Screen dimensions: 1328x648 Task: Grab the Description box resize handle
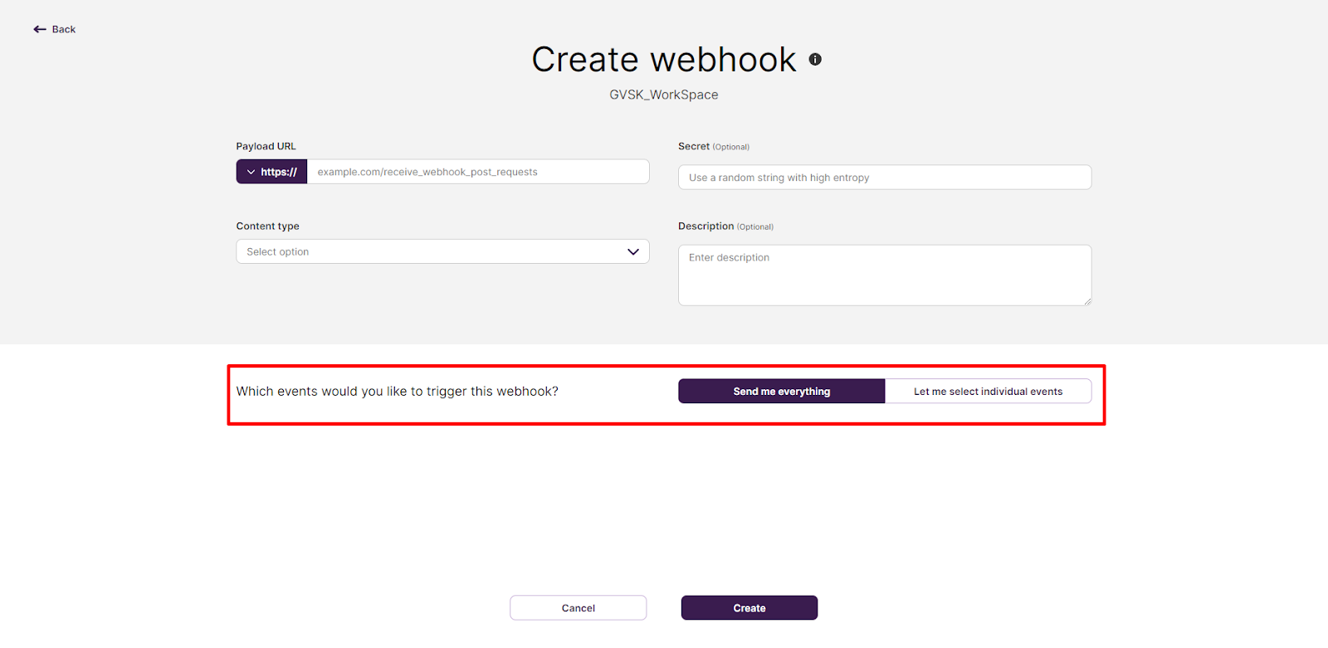point(1087,301)
